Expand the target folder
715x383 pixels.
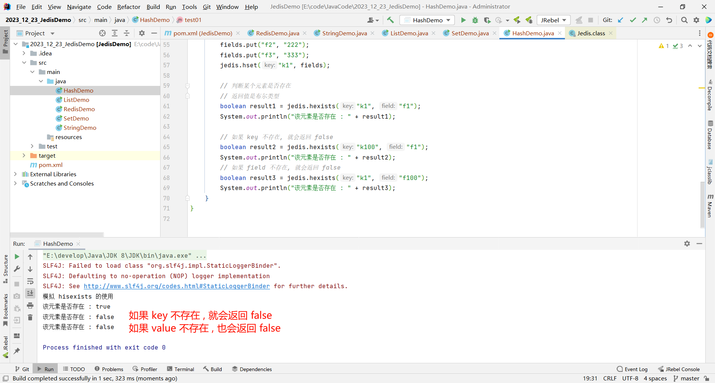[24, 155]
